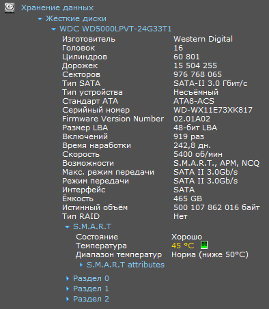Click the Диапазон температур row label
The width and height of the screenshot is (269, 309).
[119, 254]
